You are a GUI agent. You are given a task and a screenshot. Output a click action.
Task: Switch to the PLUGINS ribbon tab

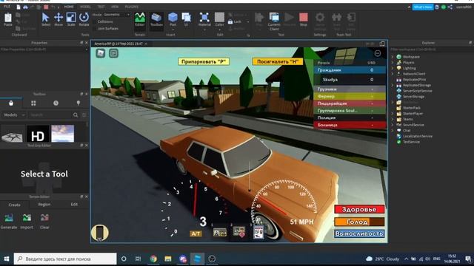(x=132, y=7)
